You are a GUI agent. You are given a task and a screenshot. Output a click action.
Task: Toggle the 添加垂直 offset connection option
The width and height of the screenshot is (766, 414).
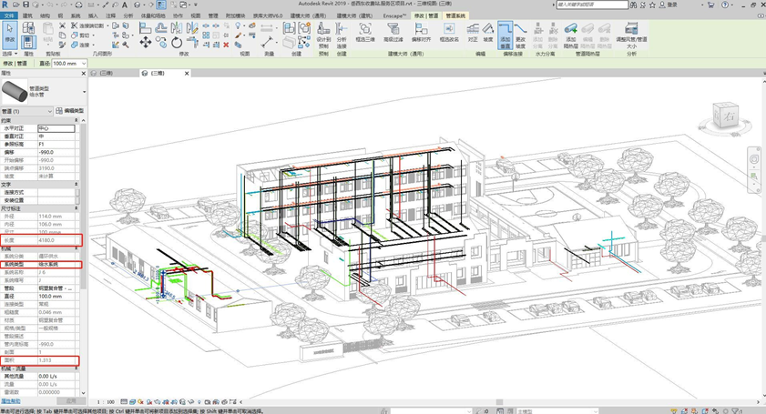pyautogui.click(x=505, y=33)
